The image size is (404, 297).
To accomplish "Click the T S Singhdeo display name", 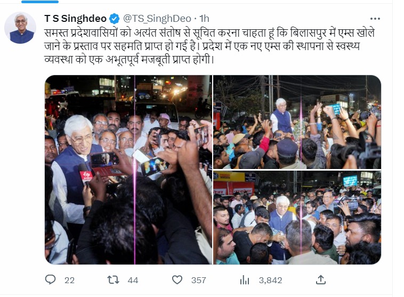I will pos(75,19).
